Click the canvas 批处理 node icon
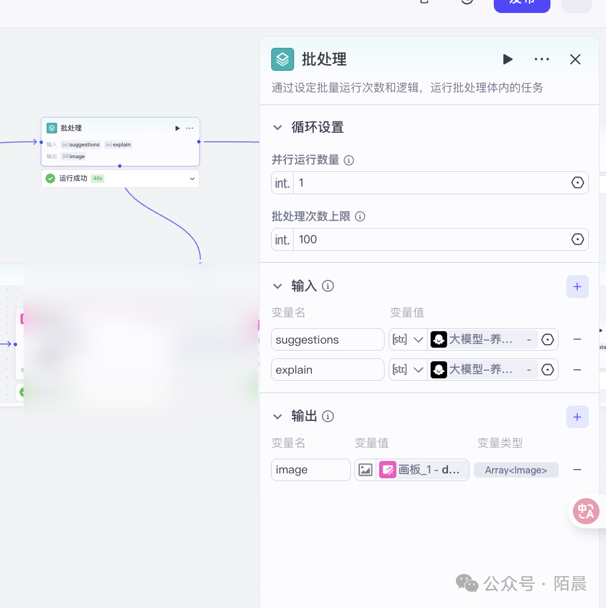This screenshot has width=606, height=608. coord(51,128)
